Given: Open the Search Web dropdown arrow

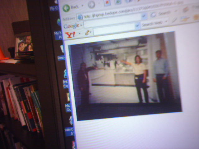Looking at the screenshot, I should (x=166, y=21).
